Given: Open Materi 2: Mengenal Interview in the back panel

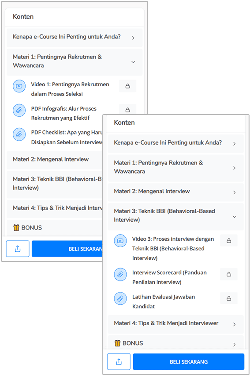Looking at the screenshot, I should (55, 160).
